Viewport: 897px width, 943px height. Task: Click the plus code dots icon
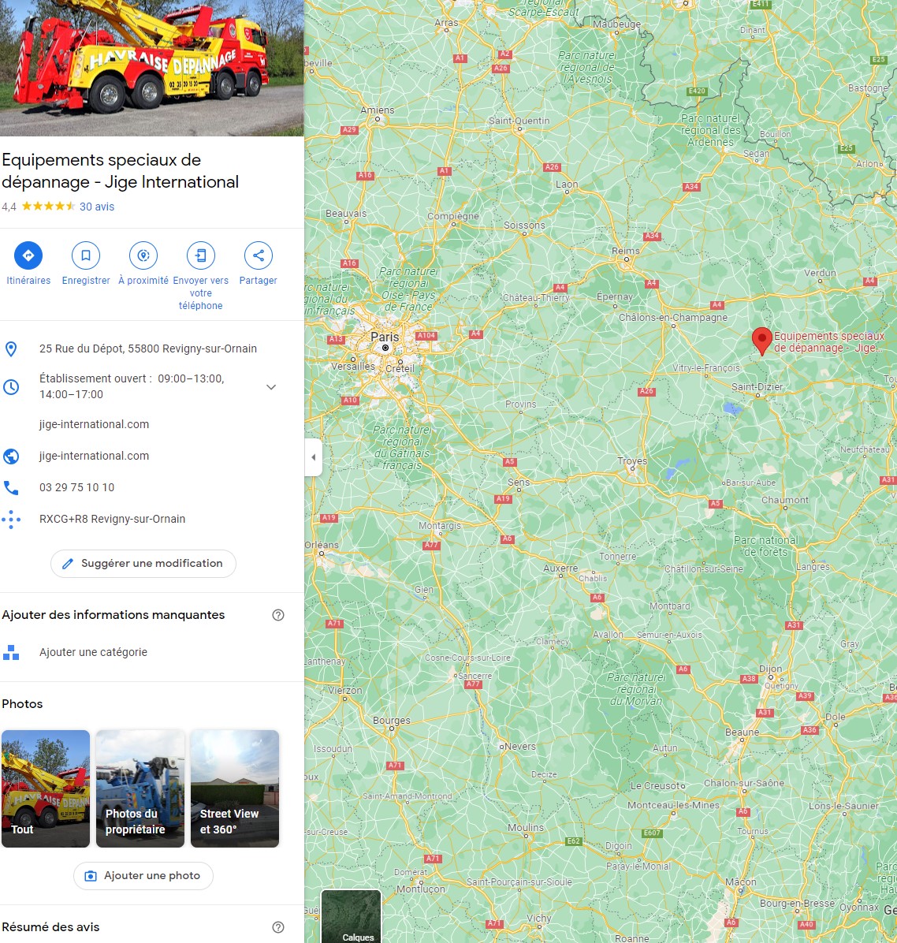tap(11, 519)
